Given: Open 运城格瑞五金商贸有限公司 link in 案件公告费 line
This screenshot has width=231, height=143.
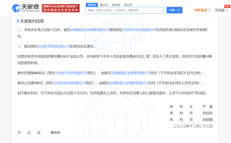Looking at the screenshot, I should [x=129, y=83].
